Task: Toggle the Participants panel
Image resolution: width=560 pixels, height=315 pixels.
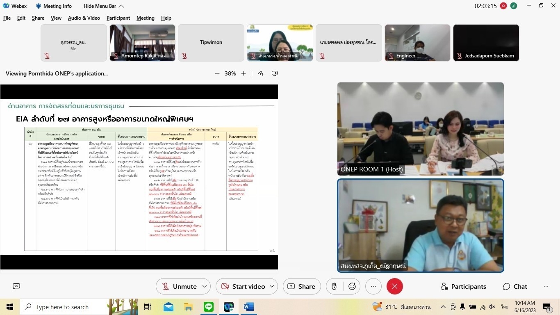Action: click(463, 286)
